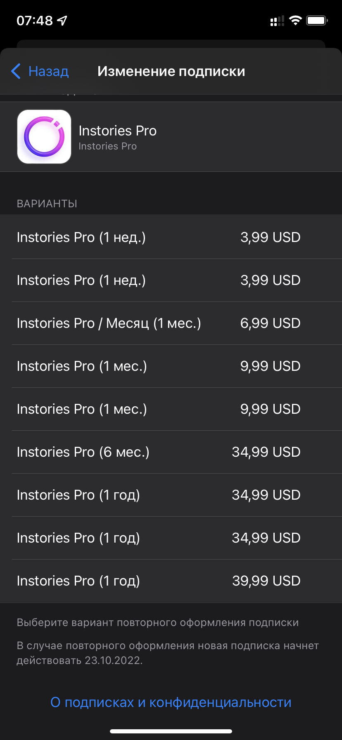Tap the Изменение подписки header title
The width and height of the screenshot is (342, 740).
[x=171, y=71]
